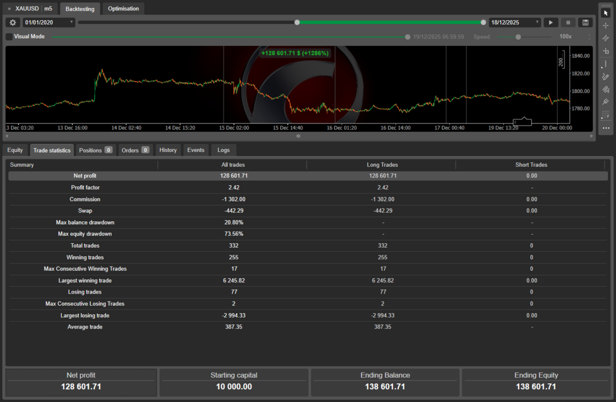Open the Events tab
The width and height of the screenshot is (616, 402).
point(196,150)
